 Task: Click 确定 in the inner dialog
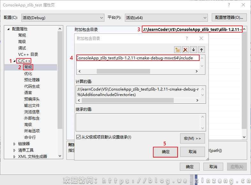(x=165, y=152)
